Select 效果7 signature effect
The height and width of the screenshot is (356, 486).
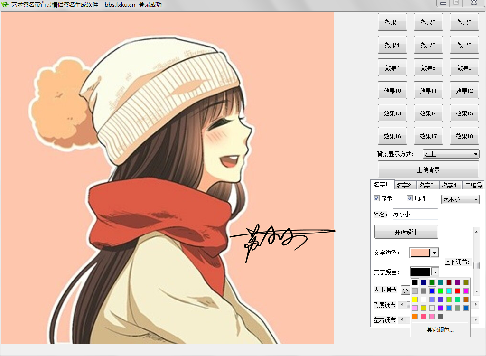tap(393, 67)
